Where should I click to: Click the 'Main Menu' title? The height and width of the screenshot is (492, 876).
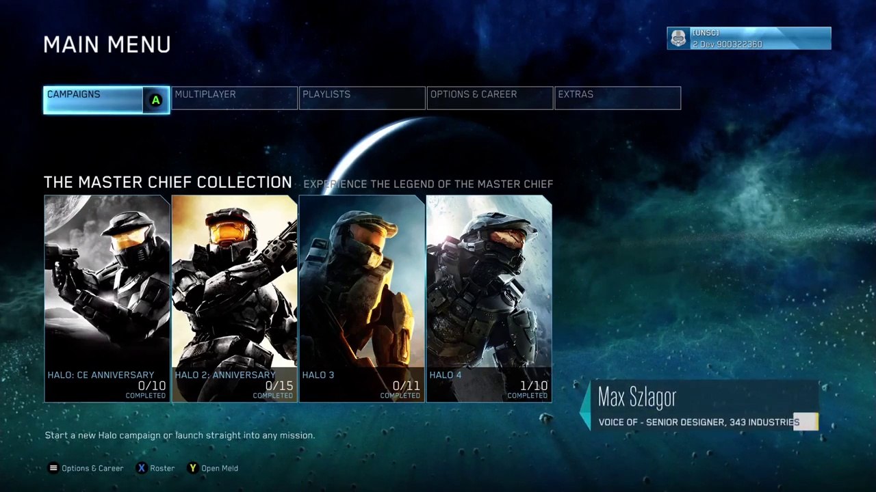click(107, 45)
